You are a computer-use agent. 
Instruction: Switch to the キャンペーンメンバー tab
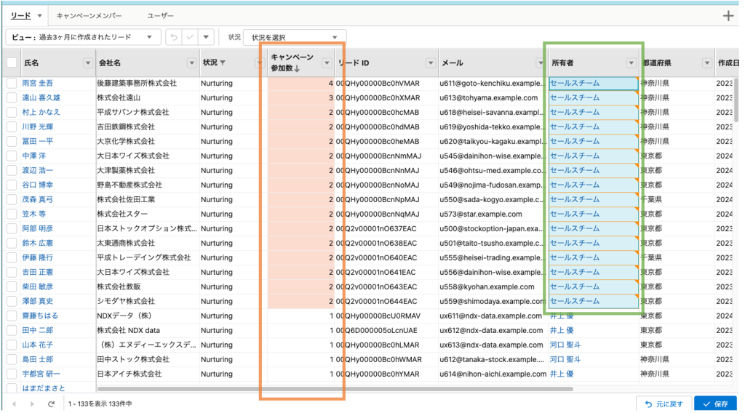[89, 15]
